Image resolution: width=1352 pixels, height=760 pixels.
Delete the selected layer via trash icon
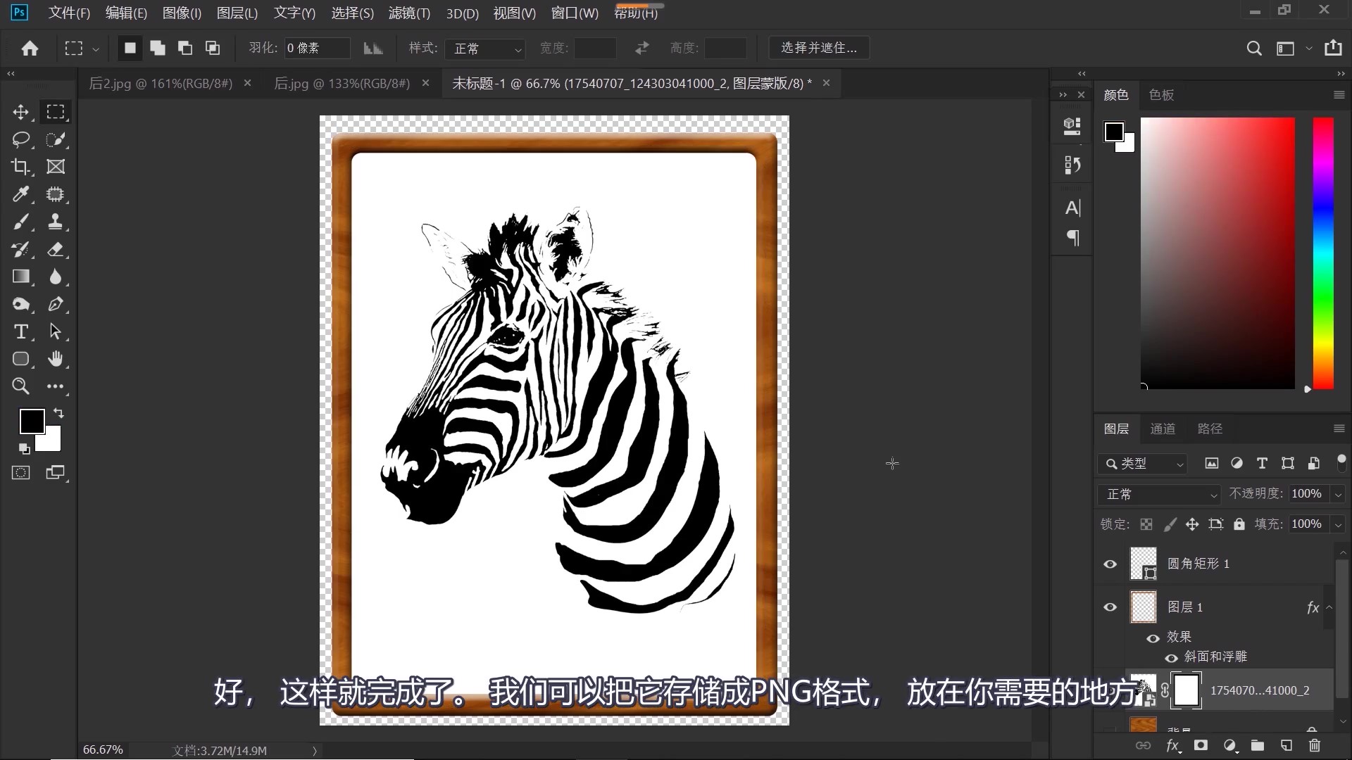pyautogui.click(x=1314, y=746)
